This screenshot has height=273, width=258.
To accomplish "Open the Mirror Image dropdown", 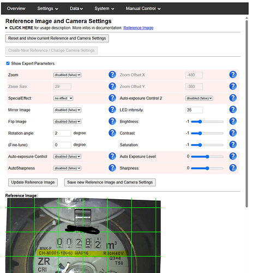I will (67, 110).
